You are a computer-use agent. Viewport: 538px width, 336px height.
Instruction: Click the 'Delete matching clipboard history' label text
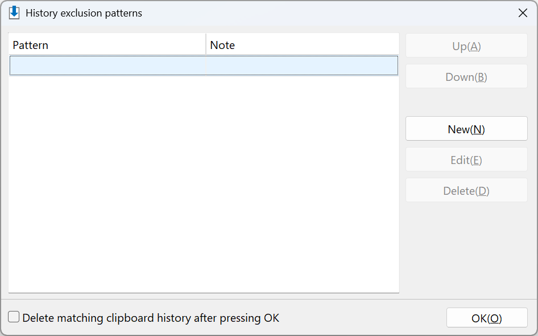[x=151, y=318]
